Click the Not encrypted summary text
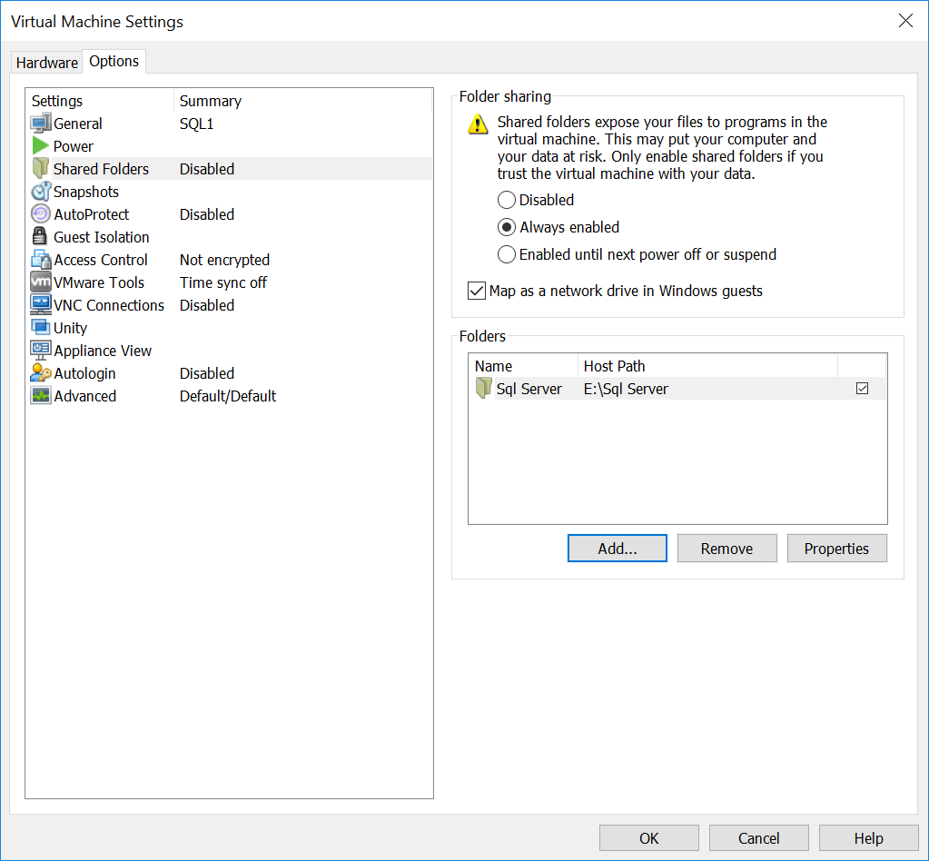Screen dimensions: 929x861 224,260
